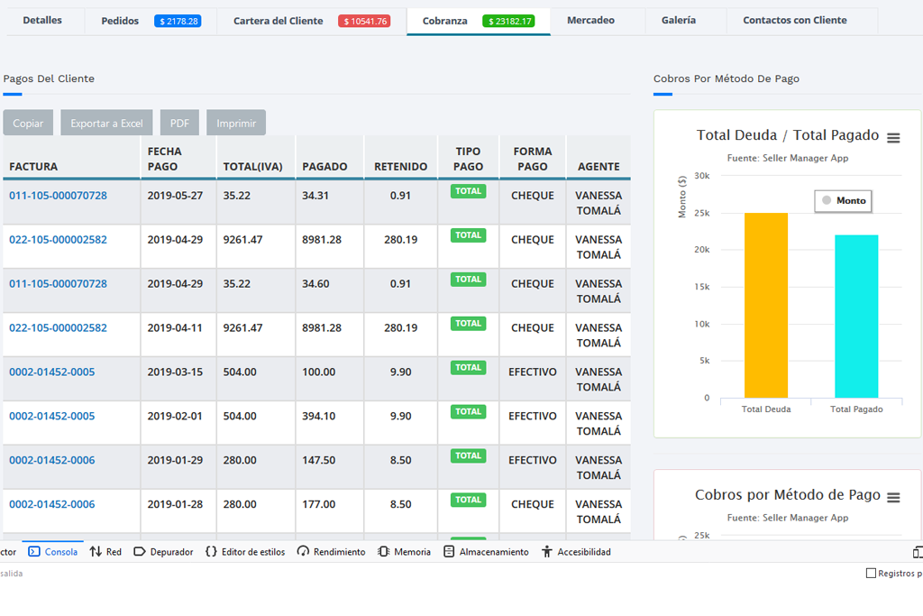Switch to the Detalles tab
923x616 pixels.
point(42,21)
